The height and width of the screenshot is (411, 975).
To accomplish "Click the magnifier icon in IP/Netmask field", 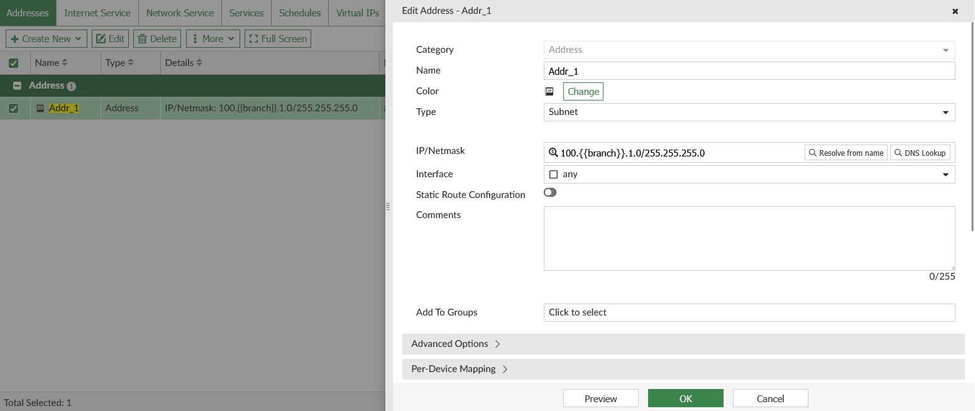I will click(x=553, y=153).
